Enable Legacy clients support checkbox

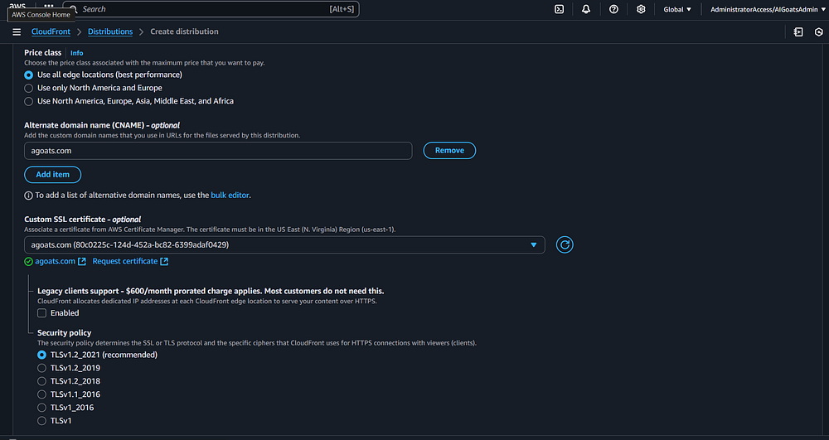[x=42, y=313]
